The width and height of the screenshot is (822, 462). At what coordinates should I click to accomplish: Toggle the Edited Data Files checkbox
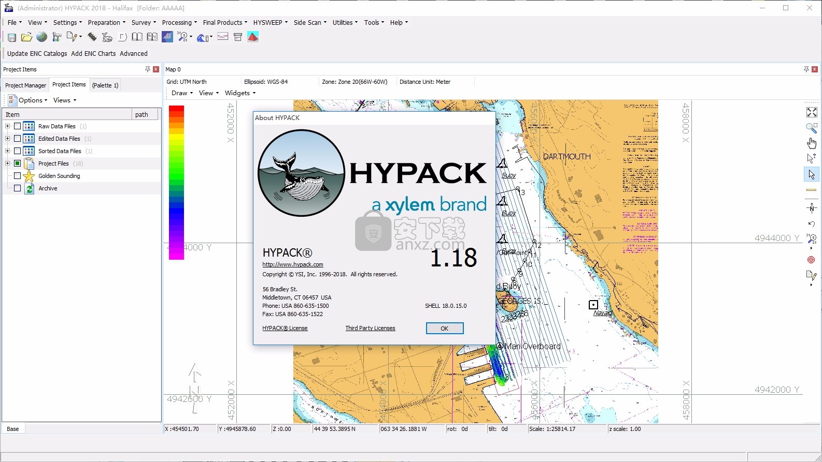coord(18,139)
